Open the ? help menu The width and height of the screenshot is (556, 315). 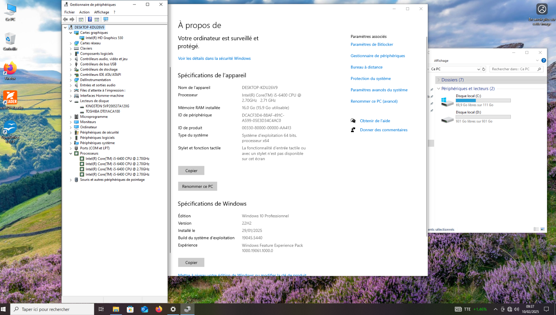point(114,12)
